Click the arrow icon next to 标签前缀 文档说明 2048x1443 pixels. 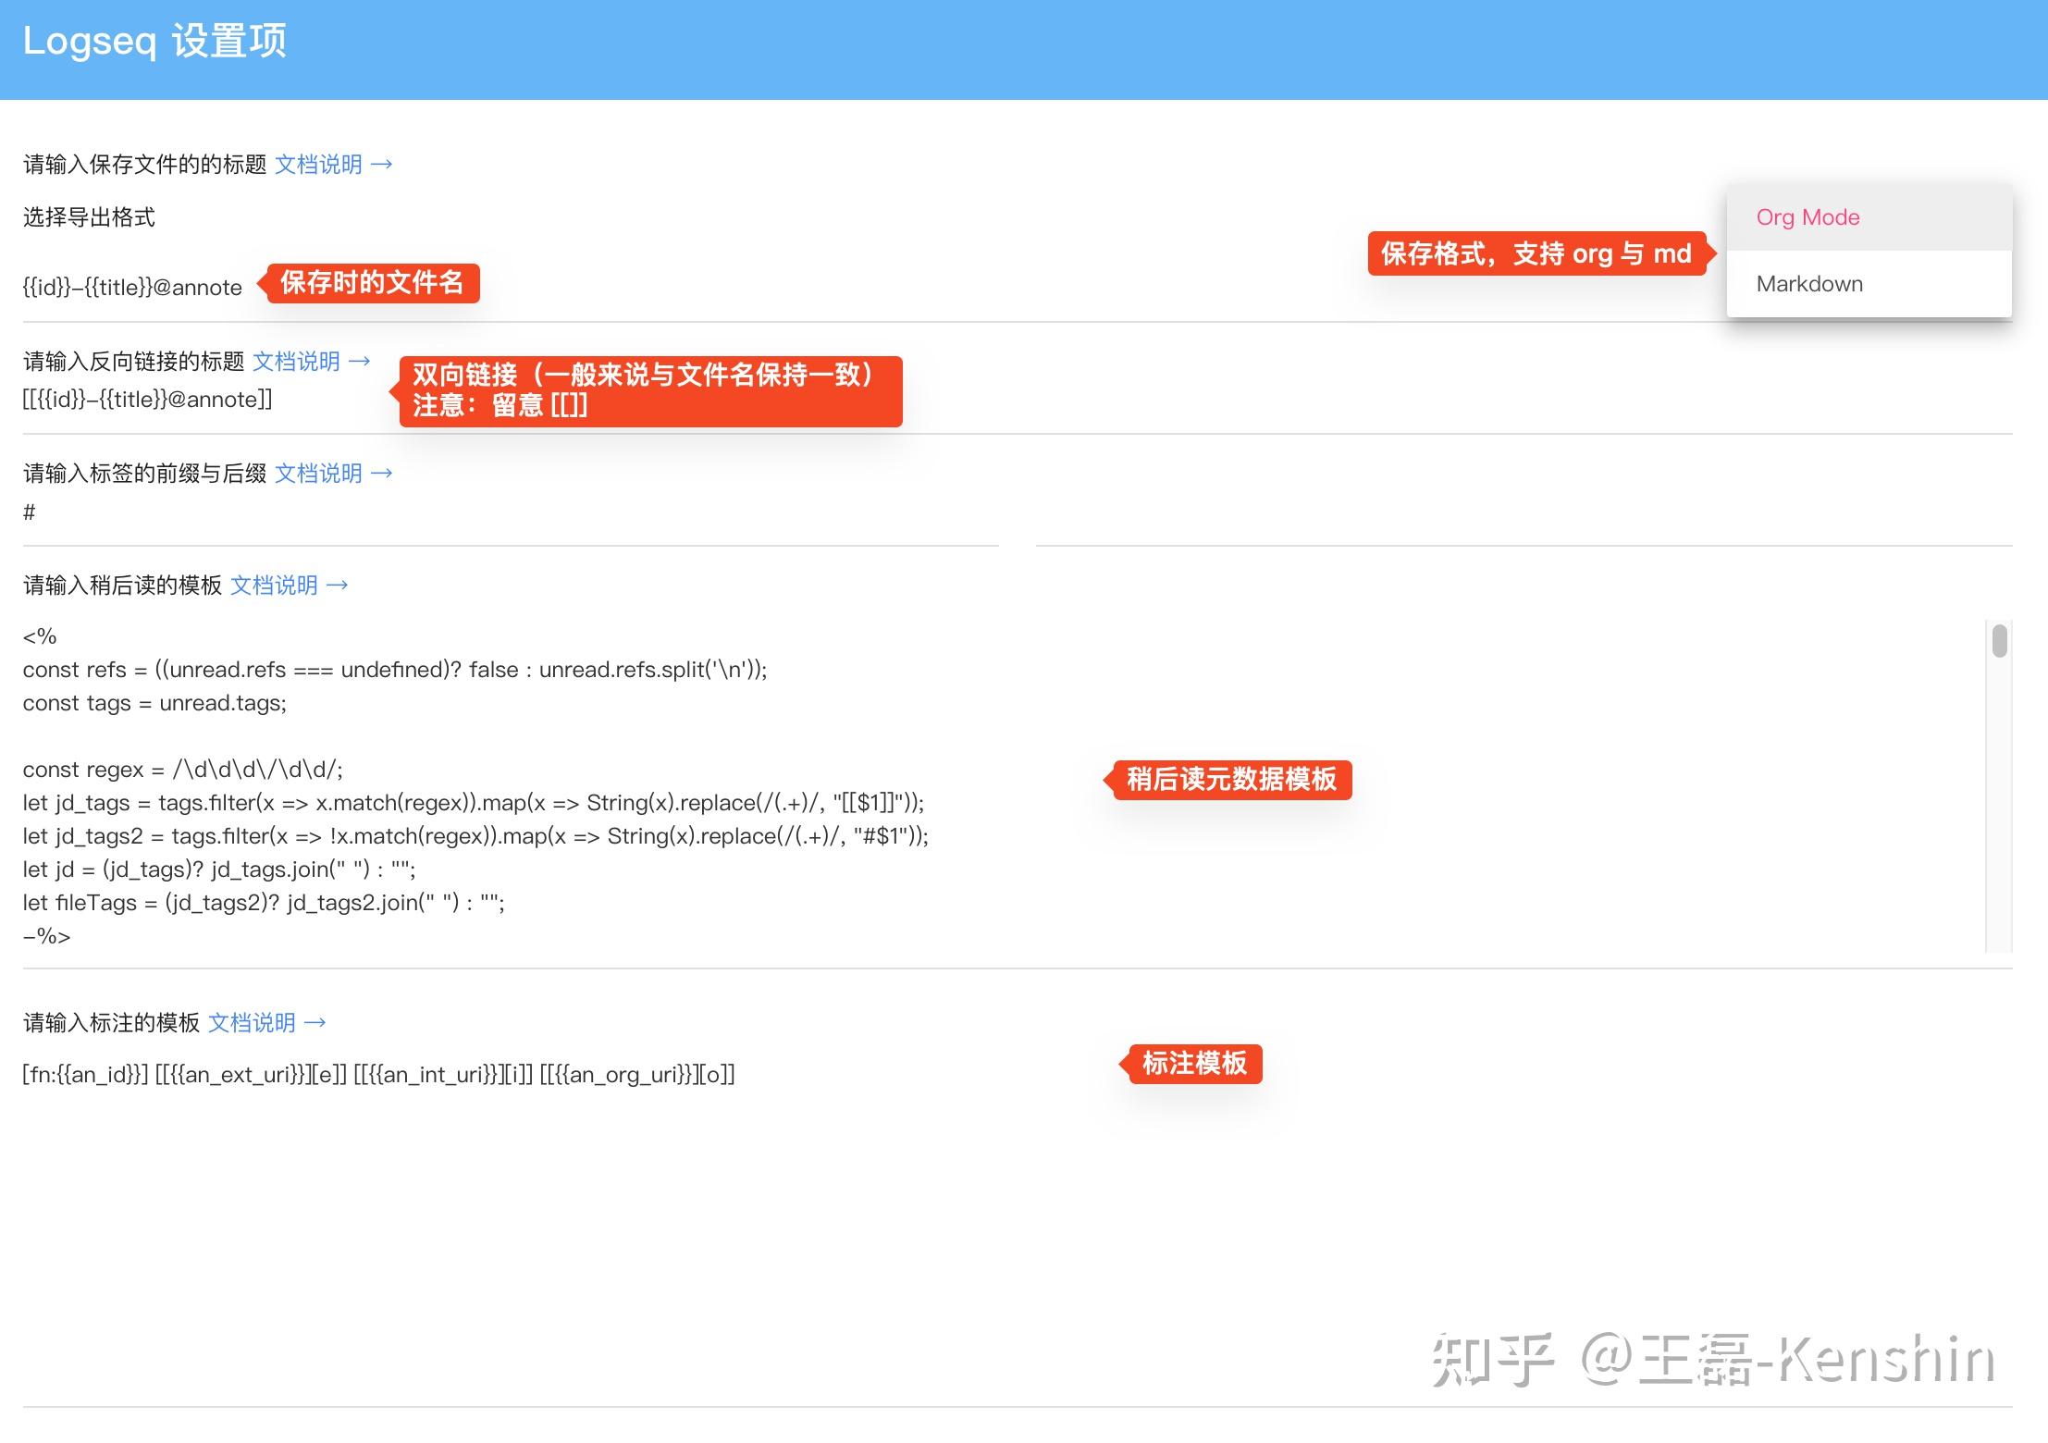382,473
